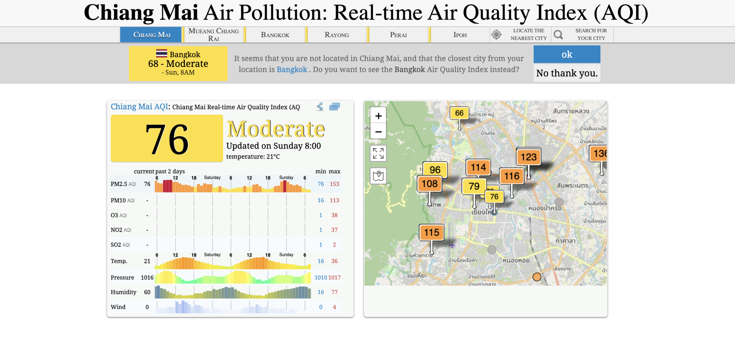Click the search magnifier icon

(558, 35)
